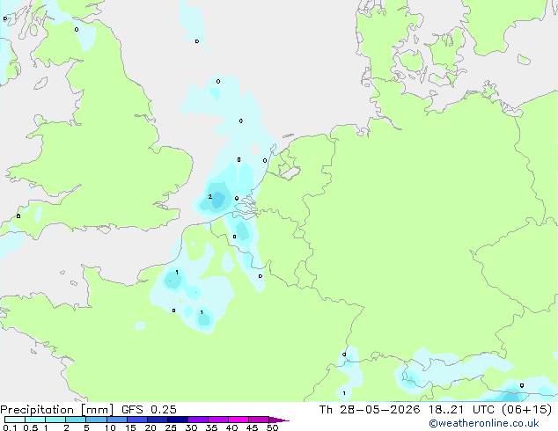
Task: Click the '20' legend scale label
Action: 151,427
